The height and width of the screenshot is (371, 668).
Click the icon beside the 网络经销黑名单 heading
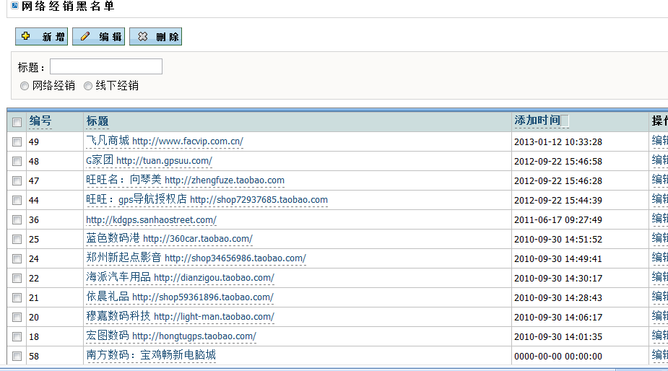coord(15,6)
